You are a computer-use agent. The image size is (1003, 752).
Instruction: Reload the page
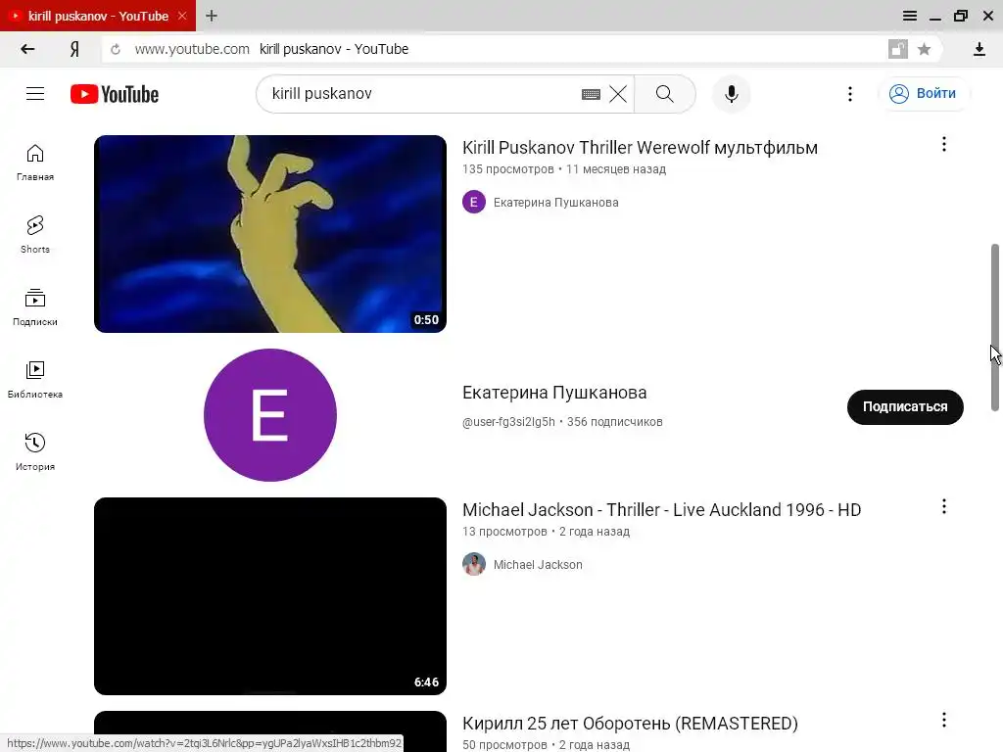(x=116, y=49)
